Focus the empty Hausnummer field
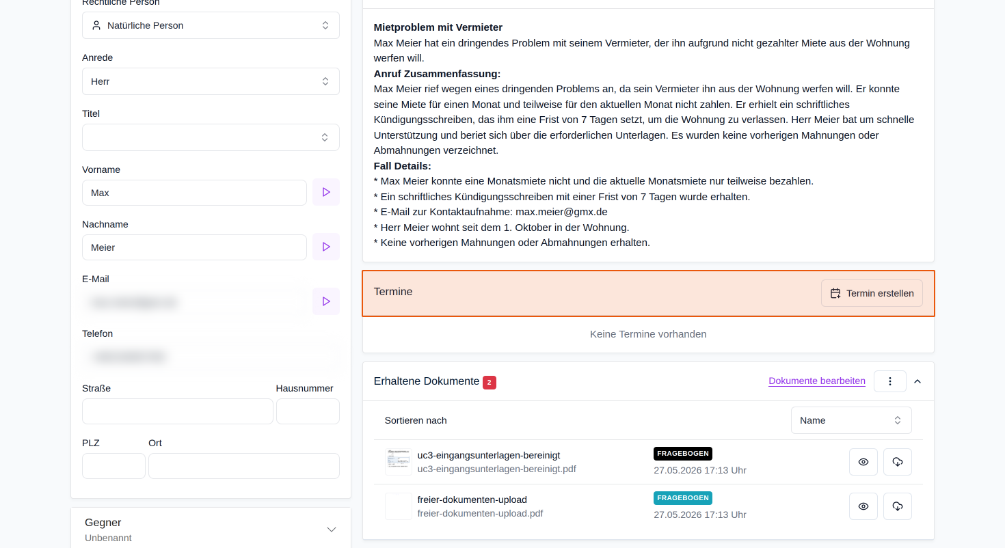The height and width of the screenshot is (548, 1005). pos(308,411)
